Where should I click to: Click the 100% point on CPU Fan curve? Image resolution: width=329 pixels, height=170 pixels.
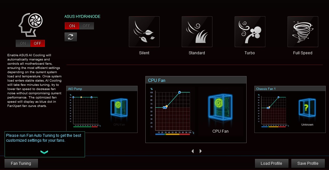179,92
